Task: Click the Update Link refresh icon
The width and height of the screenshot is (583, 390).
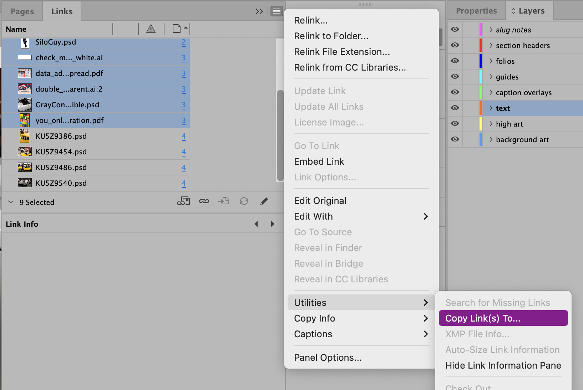Action: click(x=244, y=201)
